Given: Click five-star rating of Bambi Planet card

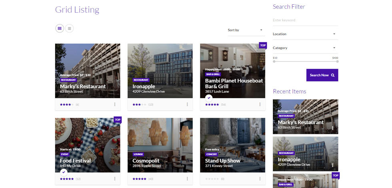Looking at the screenshot, I should (212, 105).
